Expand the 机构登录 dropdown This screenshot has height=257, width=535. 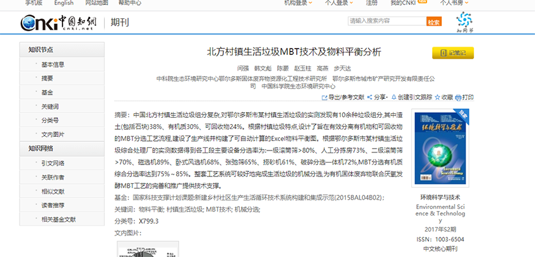[x=298, y=3]
